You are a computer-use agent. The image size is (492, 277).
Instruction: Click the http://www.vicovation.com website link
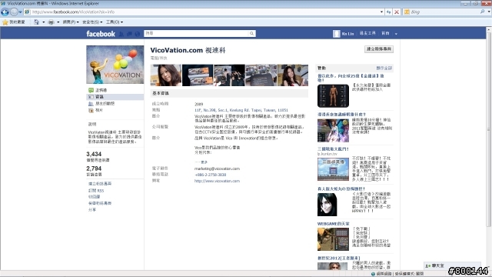tap(217, 181)
